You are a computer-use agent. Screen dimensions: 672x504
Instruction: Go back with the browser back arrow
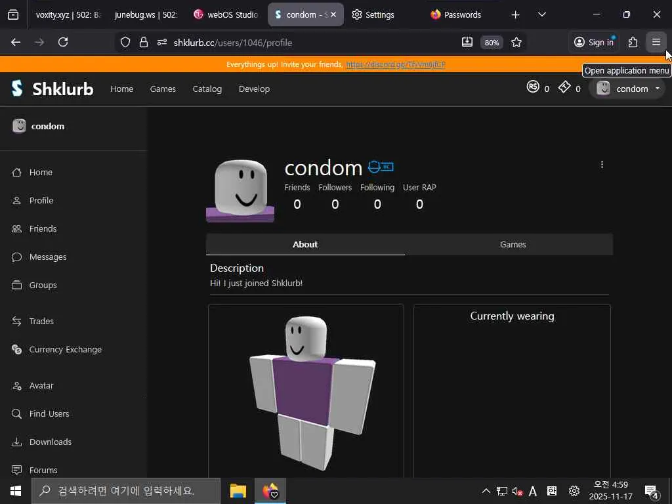(16, 42)
